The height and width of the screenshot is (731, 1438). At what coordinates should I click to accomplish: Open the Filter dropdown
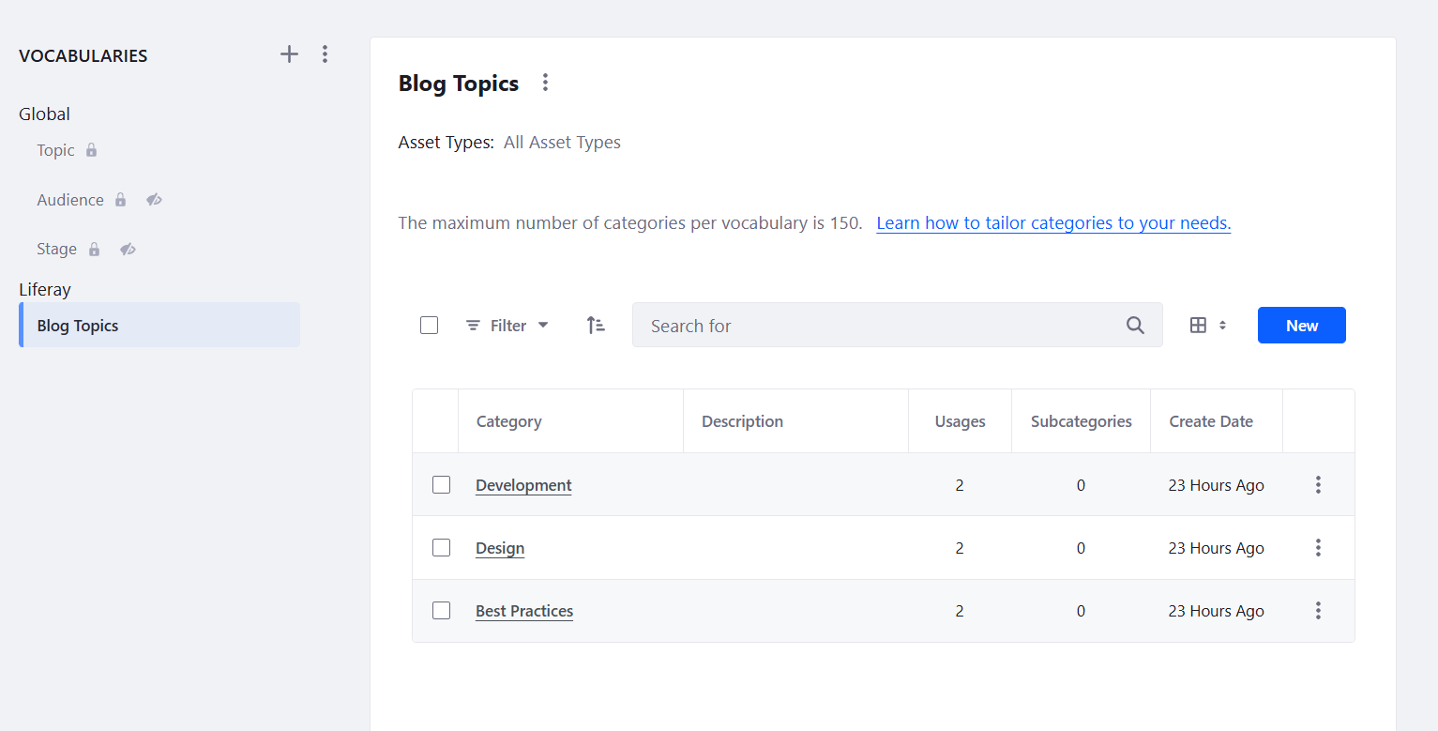pos(507,326)
